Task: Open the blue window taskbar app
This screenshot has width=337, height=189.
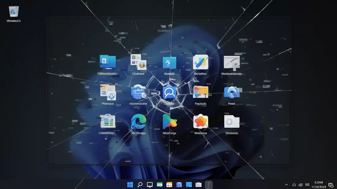Action: [x=189, y=184]
